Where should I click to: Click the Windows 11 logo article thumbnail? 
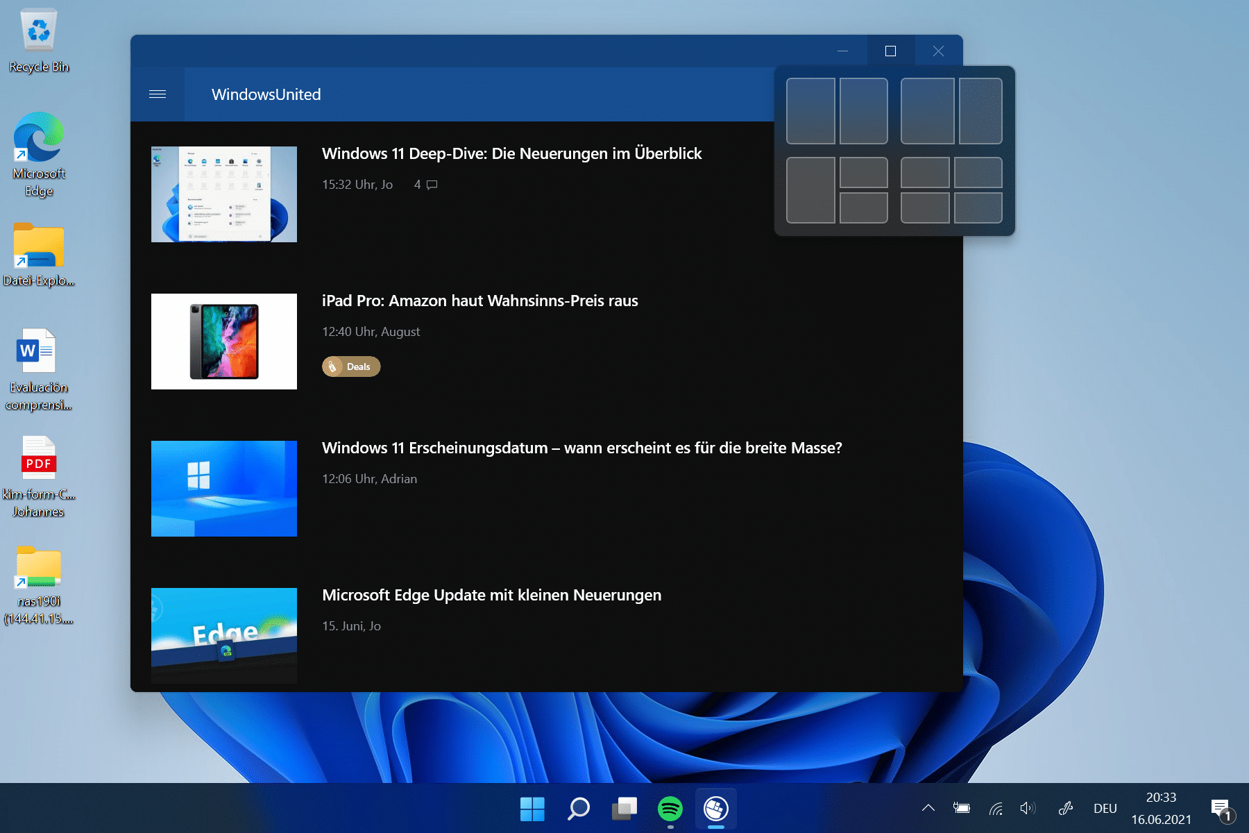click(224, 489)
